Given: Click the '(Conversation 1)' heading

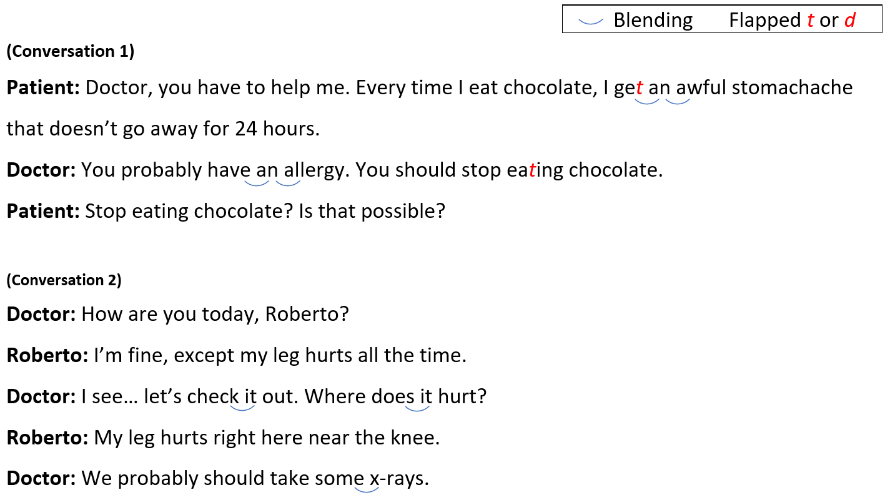Looking at the screenshot, I should [x=71, y=52].
